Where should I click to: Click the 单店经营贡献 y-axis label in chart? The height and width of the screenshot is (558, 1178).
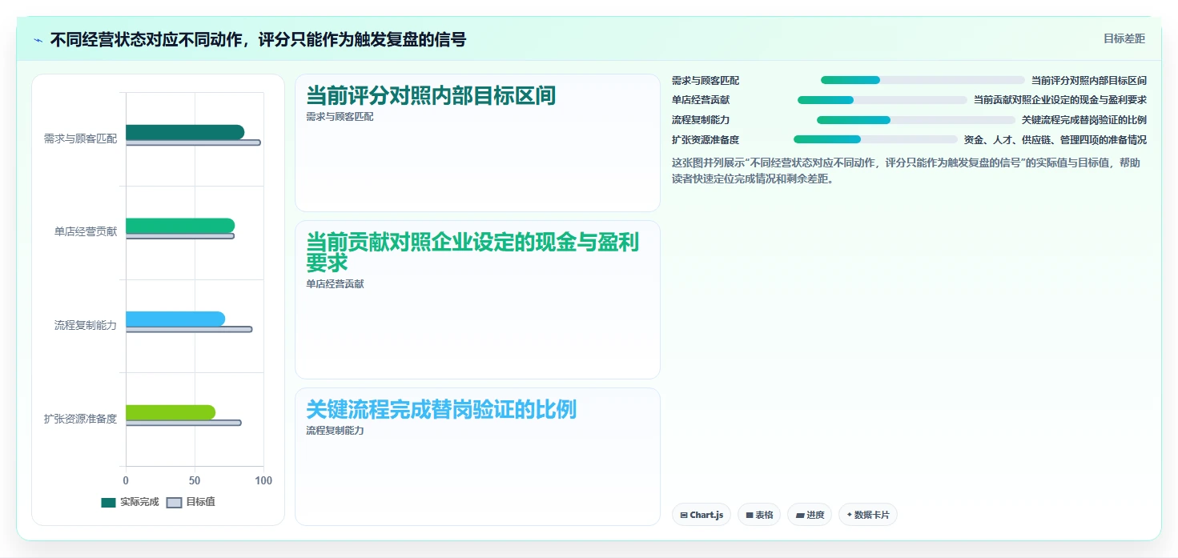click(x=86, y=232)
